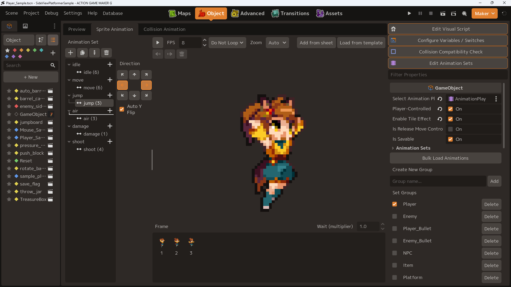The image size is (511, 287).
Task: Click the play animation button beside FPS
Action: [158, 43]
